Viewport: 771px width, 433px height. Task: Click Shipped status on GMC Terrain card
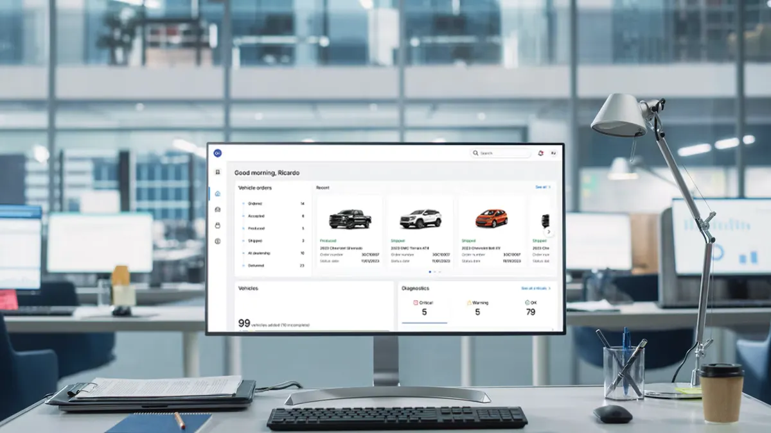pos(397,241)
